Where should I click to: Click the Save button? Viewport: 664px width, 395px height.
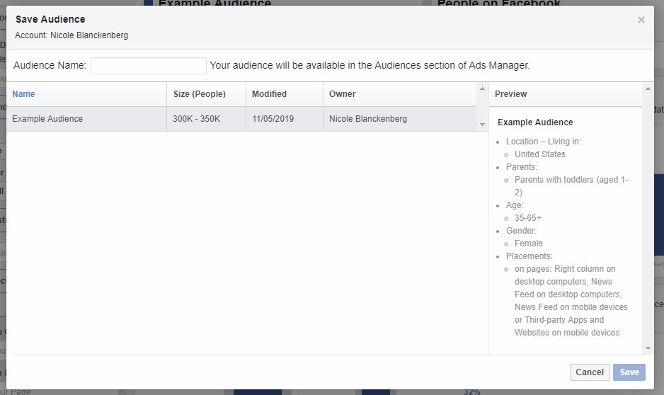629,372
